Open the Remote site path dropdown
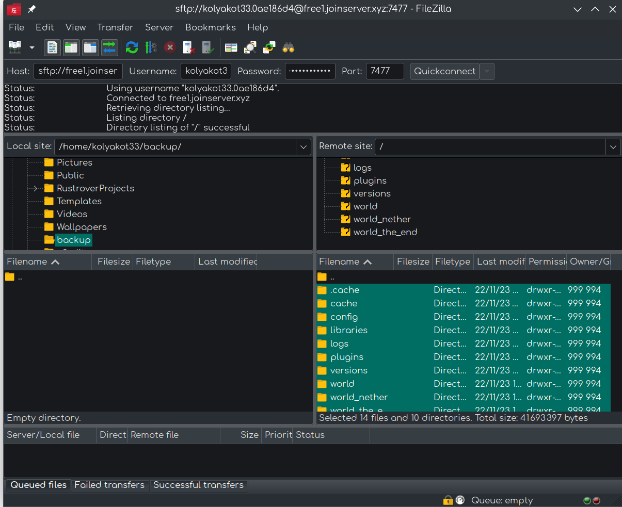622x507 pixels. pos(613,147)
